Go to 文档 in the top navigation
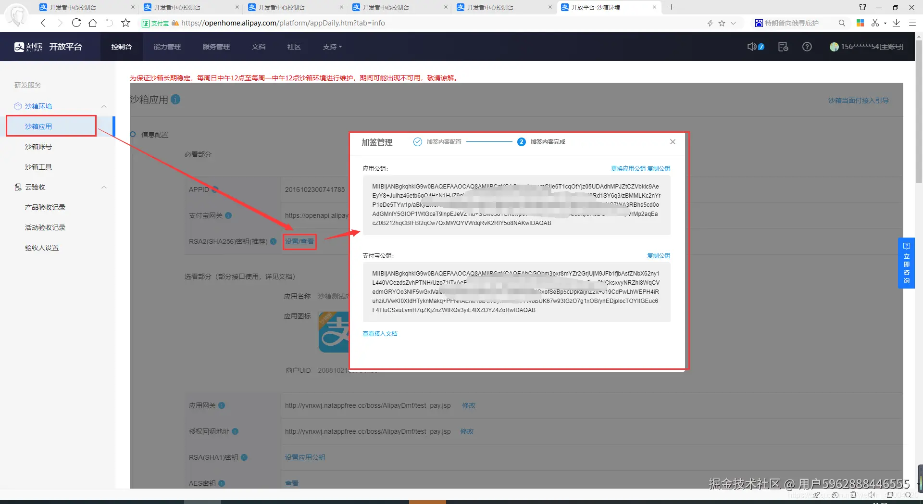 point(258,47)
